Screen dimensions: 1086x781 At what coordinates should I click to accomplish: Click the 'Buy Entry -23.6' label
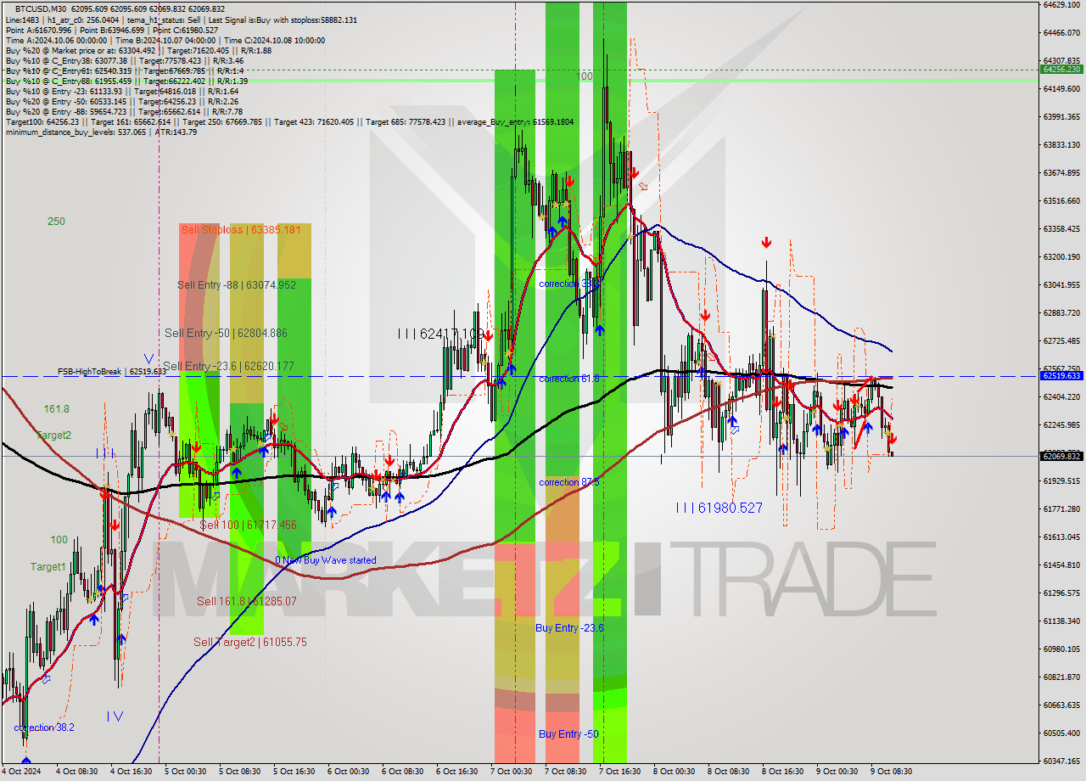(569, 628)
